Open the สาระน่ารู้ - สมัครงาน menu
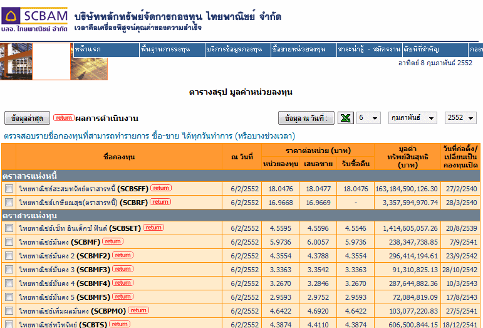 370,50
